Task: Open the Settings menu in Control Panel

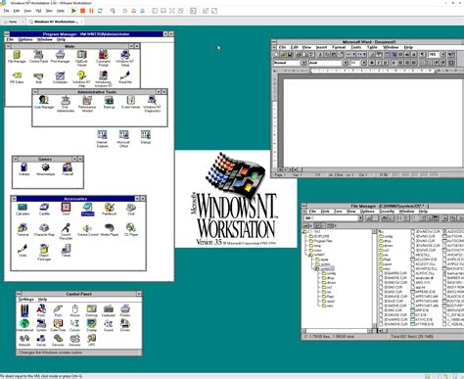Action: [x=25, y=299]
